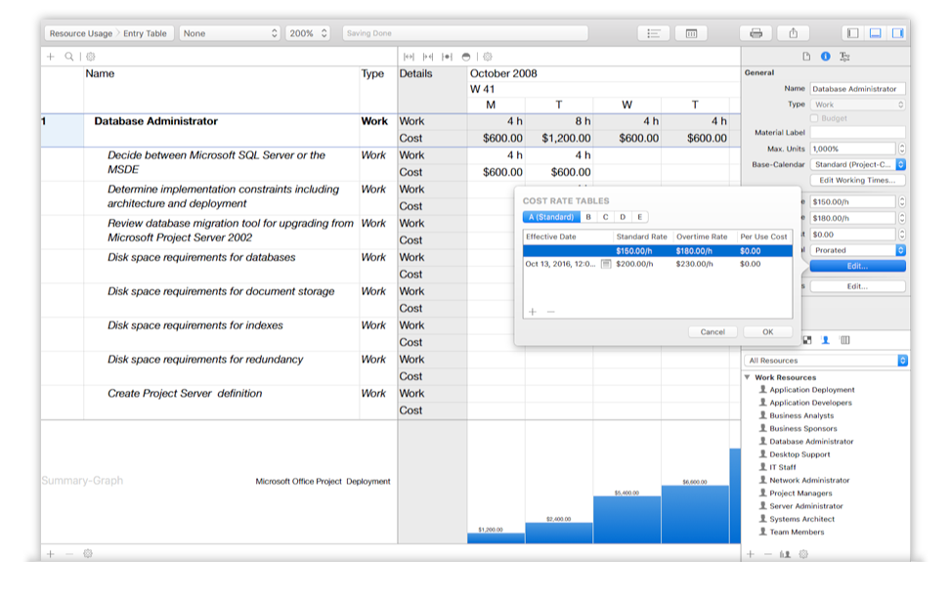
Task: Click the half-filled circle icon above timescale
Action: [466, 57]
